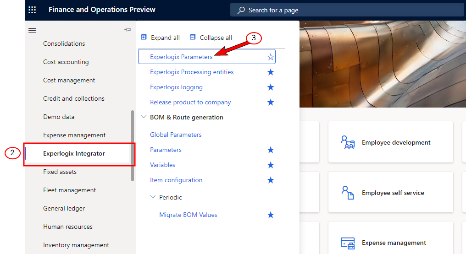The height and width of the screenshot is (254, 466).
Task: Open Item configuration link
Action: tap(176, 180)
